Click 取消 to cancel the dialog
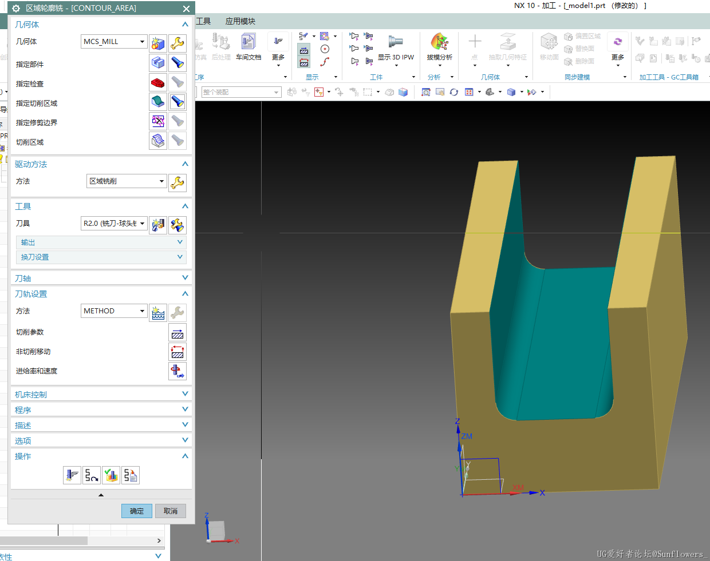The height and width of the screenshot is (561, 710). click(x=171, y=511)
